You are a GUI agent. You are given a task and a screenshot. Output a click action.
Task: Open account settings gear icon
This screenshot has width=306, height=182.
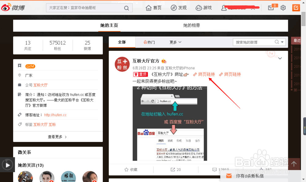point(283,8)
